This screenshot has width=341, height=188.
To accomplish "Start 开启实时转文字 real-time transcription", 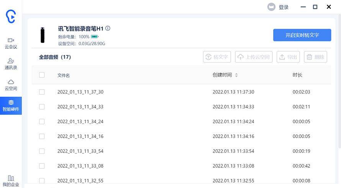I will tap(302, 35).
